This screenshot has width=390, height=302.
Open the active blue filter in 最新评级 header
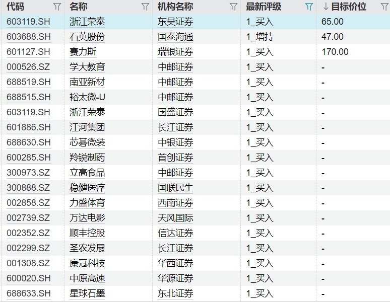(x=309, y=7)
